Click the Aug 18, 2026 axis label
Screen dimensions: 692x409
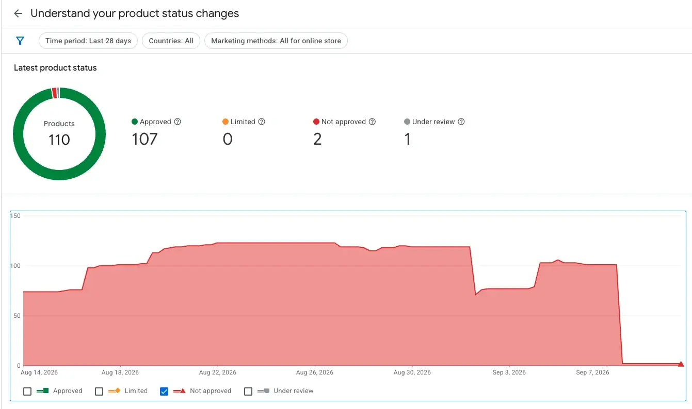tap(120, 372)
